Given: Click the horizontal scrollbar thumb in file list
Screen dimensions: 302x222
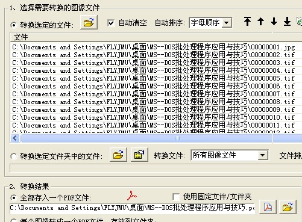Looking at the screenshot, I should tap(161, 138).
